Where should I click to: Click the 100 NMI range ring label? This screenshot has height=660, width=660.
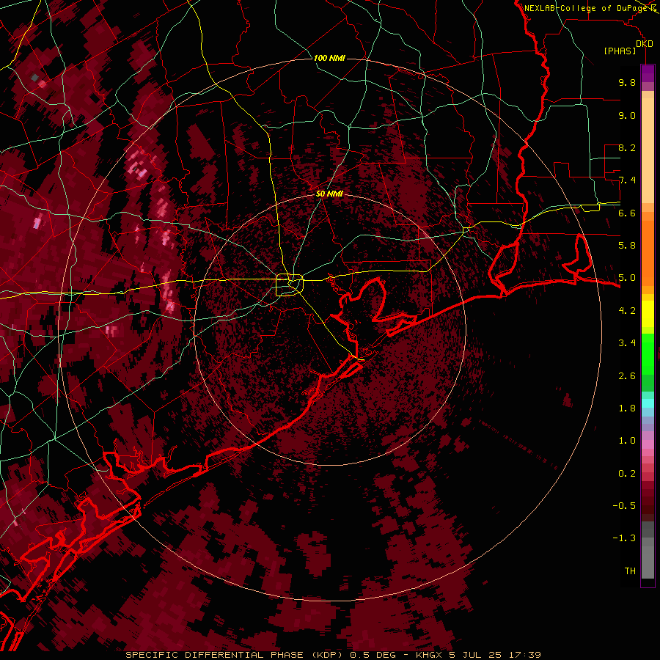coord(329,58)
